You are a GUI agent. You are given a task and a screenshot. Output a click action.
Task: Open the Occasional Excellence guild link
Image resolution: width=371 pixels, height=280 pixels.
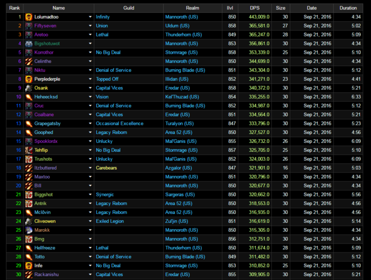pos(119,123)
